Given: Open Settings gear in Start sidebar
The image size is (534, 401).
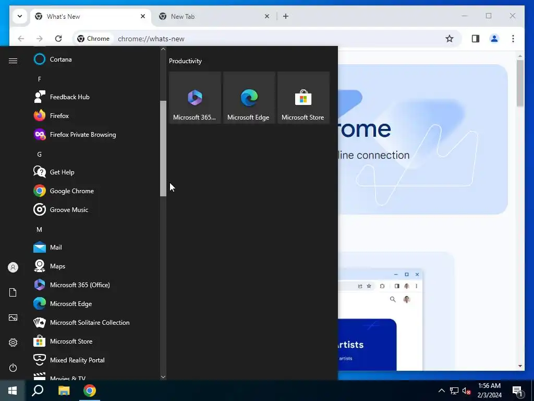Looking at the screenshot, I should [13, 343].
